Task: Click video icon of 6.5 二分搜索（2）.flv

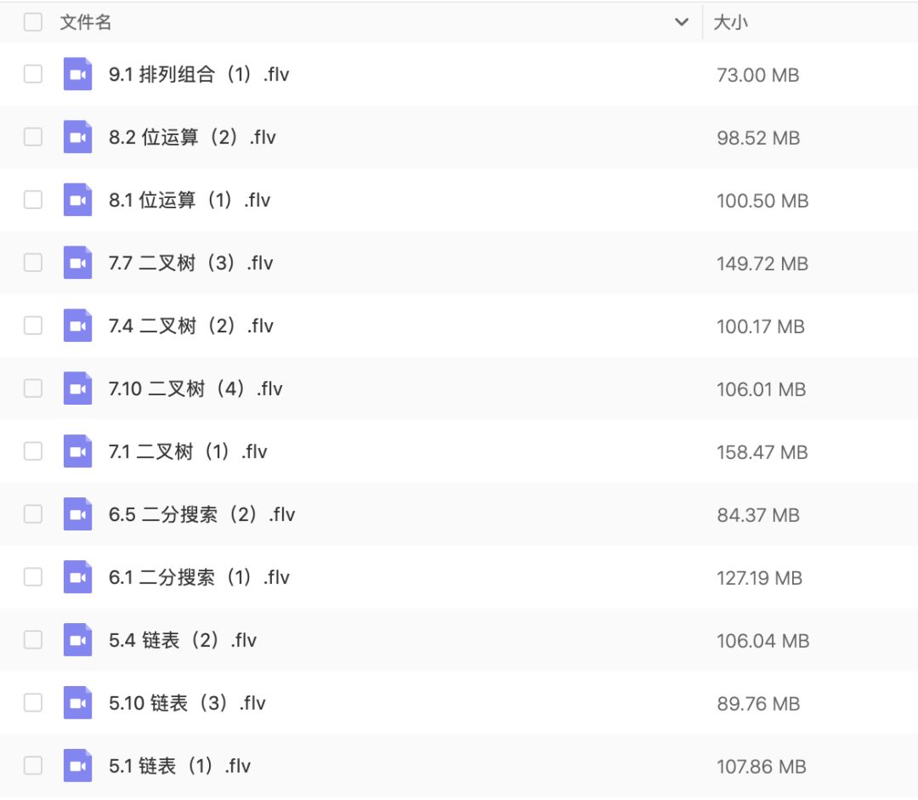Action: (x=77, y=513)
